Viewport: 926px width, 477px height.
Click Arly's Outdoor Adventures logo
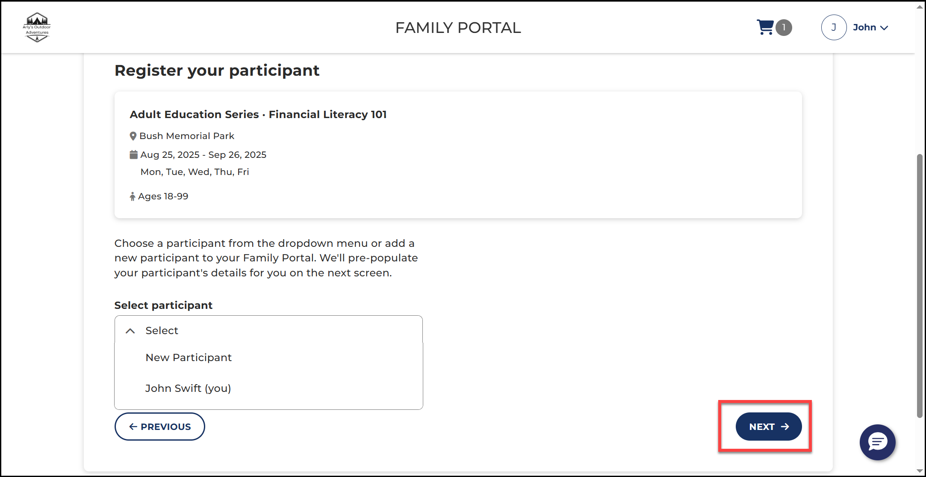click(x=37, y=27)
